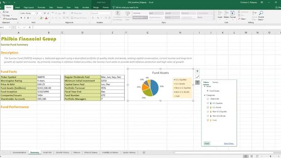Click the zoom slider in status bar
Image resolution: width=281 pixels, height=158 pixels.
coord(270,156)
